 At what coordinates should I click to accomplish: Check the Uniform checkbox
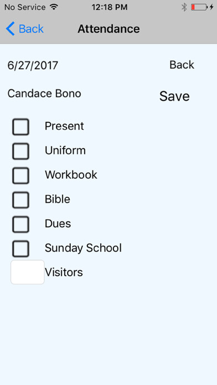20,151
